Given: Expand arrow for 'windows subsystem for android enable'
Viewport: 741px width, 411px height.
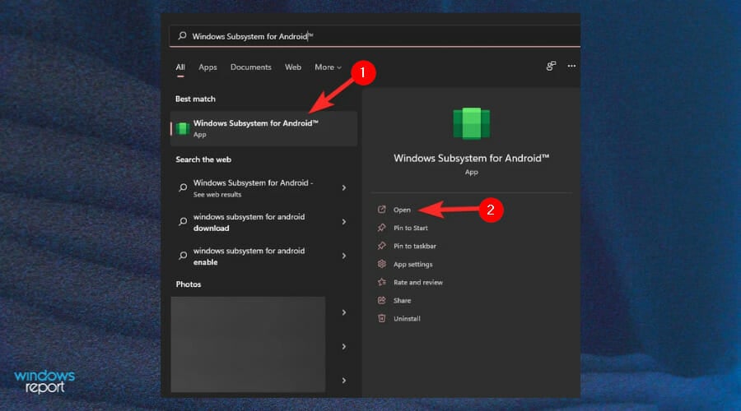Looking at the screenshot, I should click(343, 256).
